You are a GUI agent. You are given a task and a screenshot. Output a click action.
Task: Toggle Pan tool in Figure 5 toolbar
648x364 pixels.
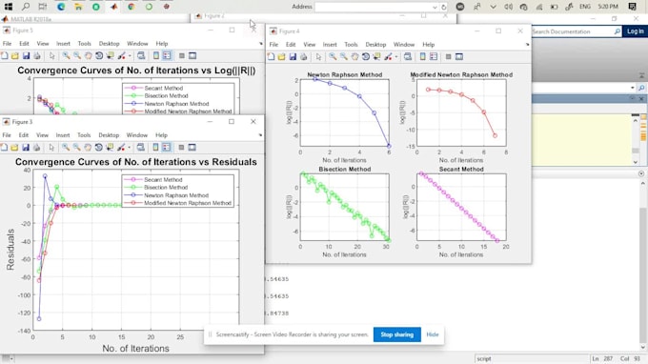[x=88, y=56]
